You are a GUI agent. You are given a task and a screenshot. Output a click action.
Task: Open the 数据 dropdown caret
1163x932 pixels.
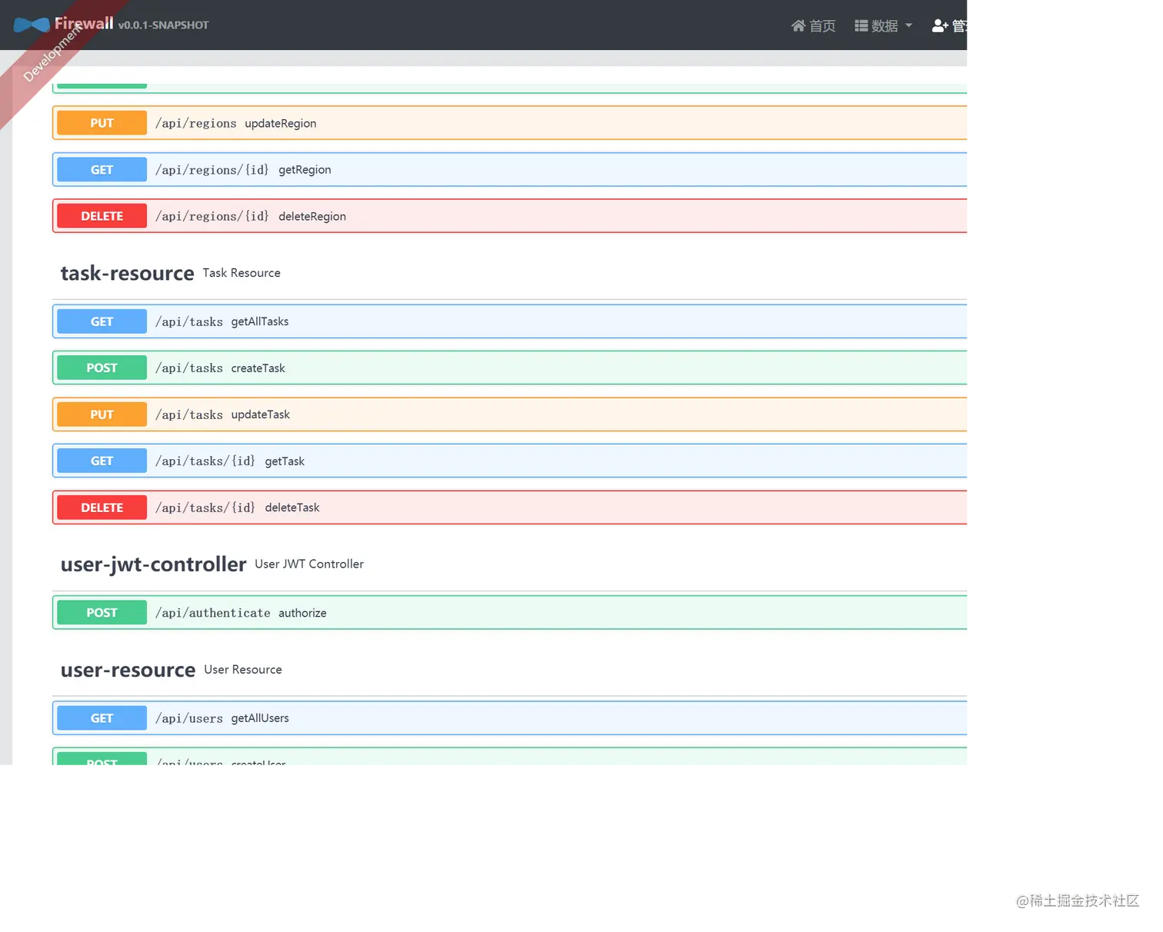[x=909, y=25]
